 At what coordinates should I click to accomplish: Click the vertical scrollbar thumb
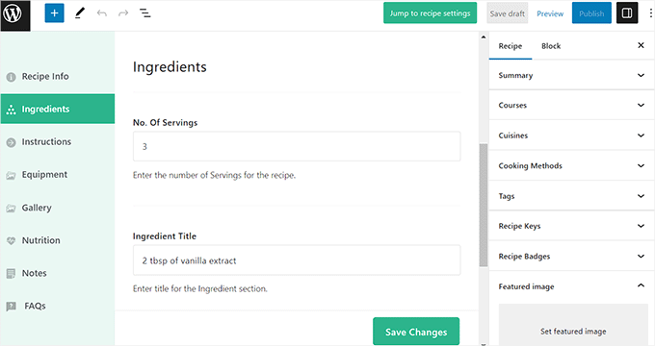pyautogui.click(x=484, y=205)
